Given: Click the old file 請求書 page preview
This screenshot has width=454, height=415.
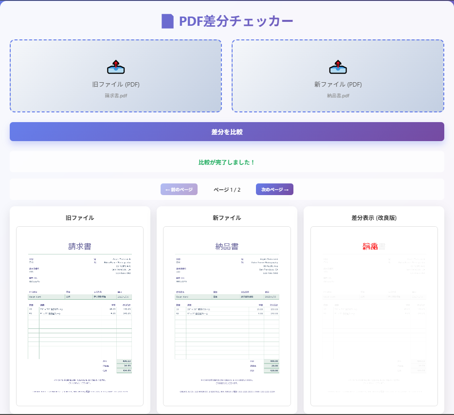Looking at the screenshot, I should [x=80, y=316].
